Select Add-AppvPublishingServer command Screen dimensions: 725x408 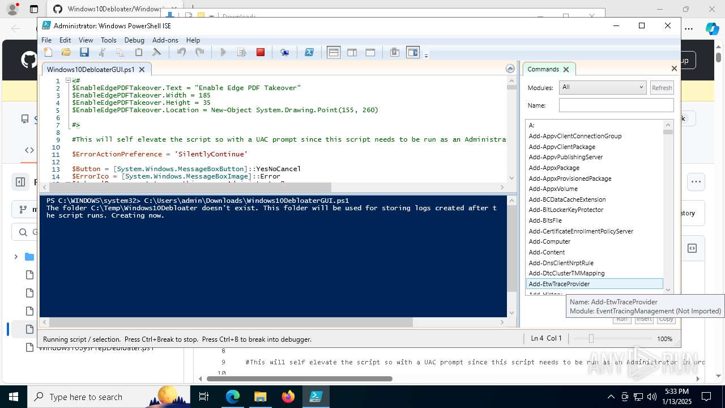click(x=594, y=157)
